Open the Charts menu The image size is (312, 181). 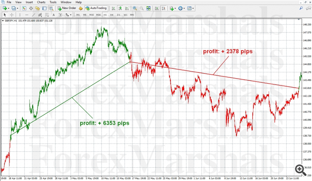41,2
